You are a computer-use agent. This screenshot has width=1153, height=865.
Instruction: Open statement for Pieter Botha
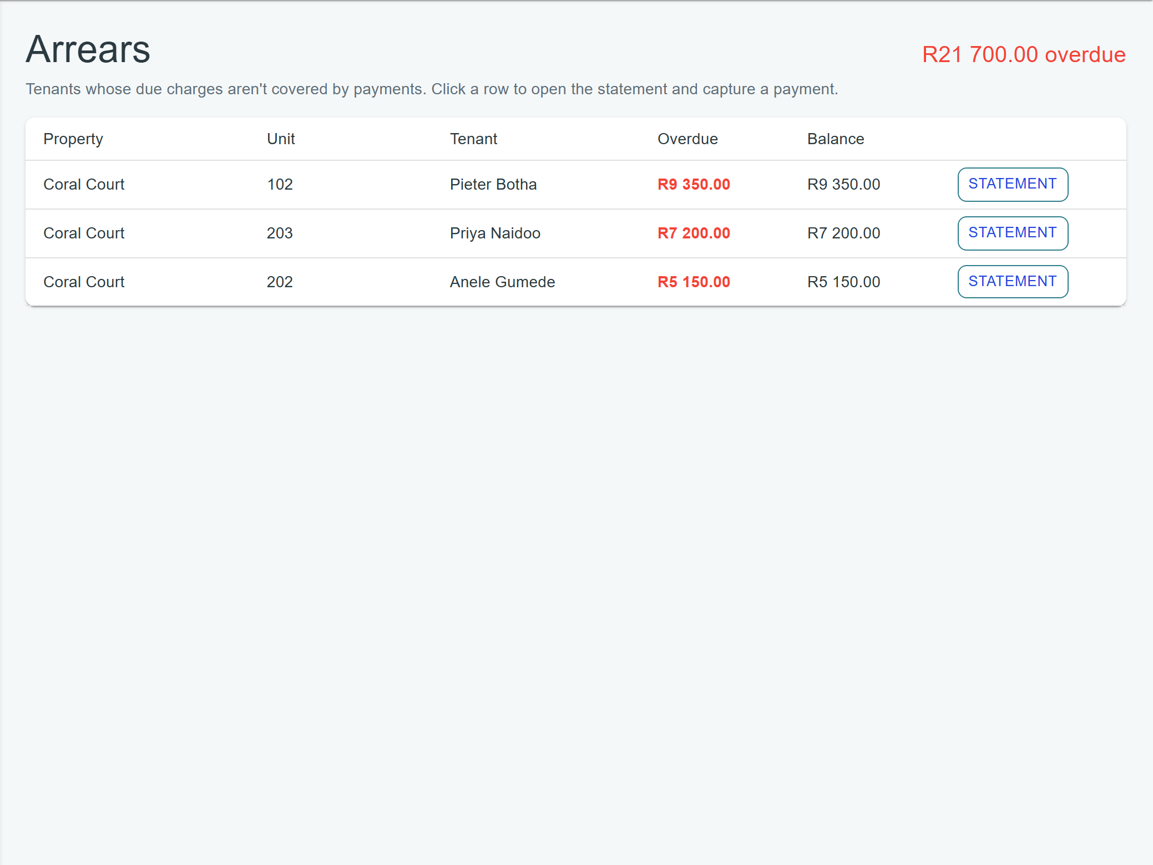[1013, 184]
